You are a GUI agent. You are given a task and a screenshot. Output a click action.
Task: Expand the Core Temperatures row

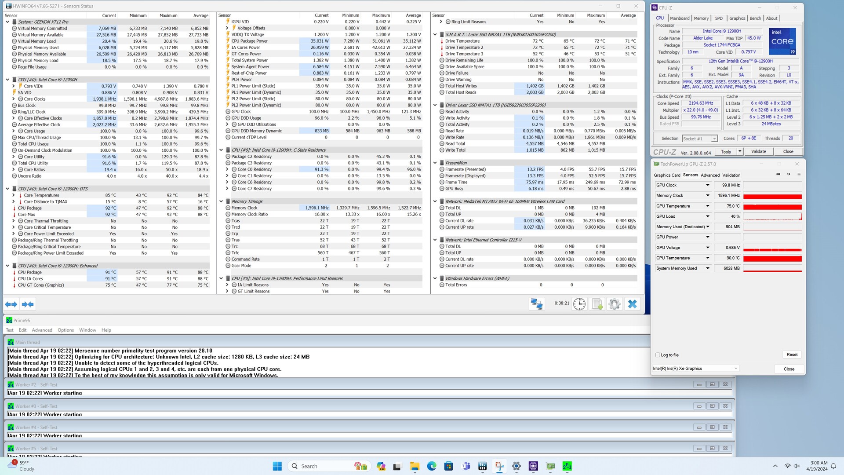pyautogui.click(x=14, y=195)
